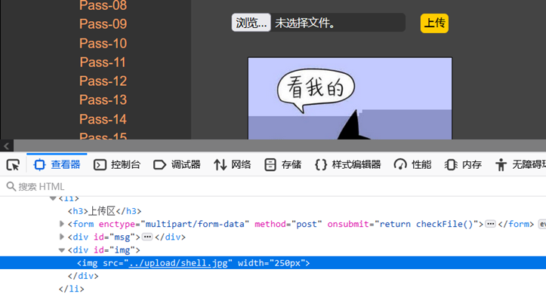
Task: Expand the form element node
Action: (x=62, y=224)
